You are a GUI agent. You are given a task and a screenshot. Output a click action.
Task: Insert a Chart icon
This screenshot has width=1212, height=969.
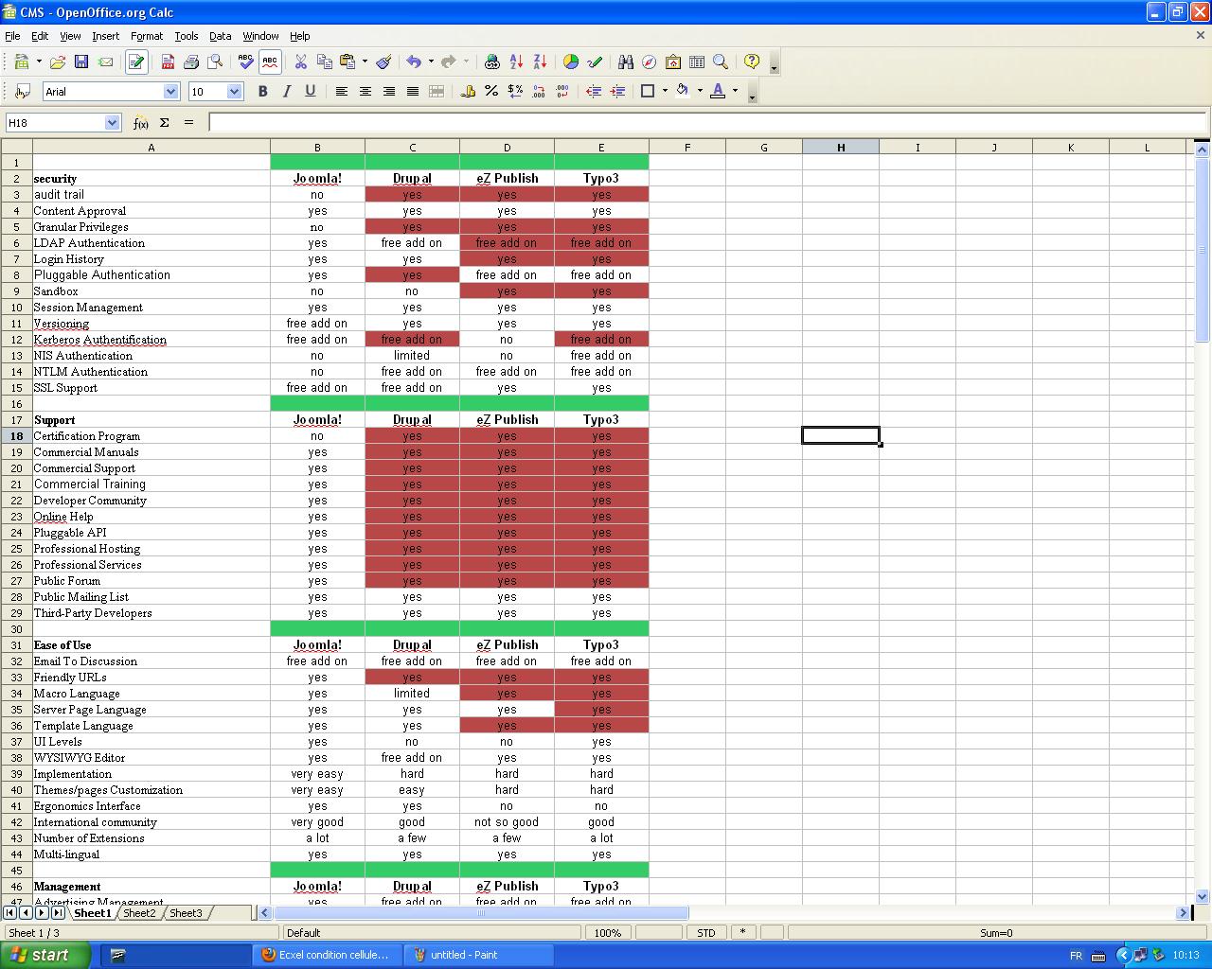pos(571,62)
